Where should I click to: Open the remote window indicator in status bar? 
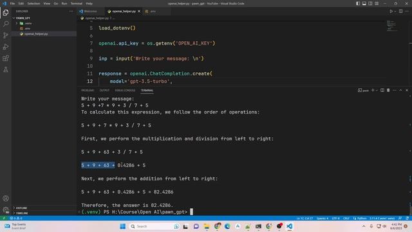(4, 218)
